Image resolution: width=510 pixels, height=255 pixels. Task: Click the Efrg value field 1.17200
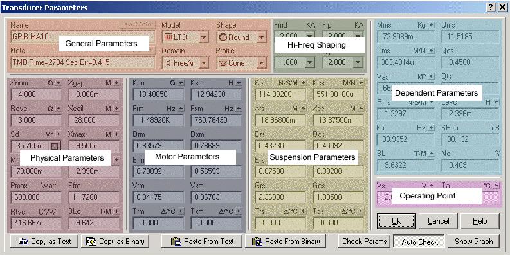click(95, 197)
